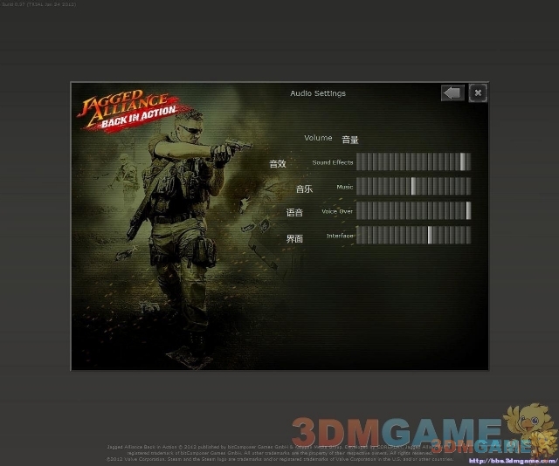Adjust the Music volume slider

(x=413, y=187)
